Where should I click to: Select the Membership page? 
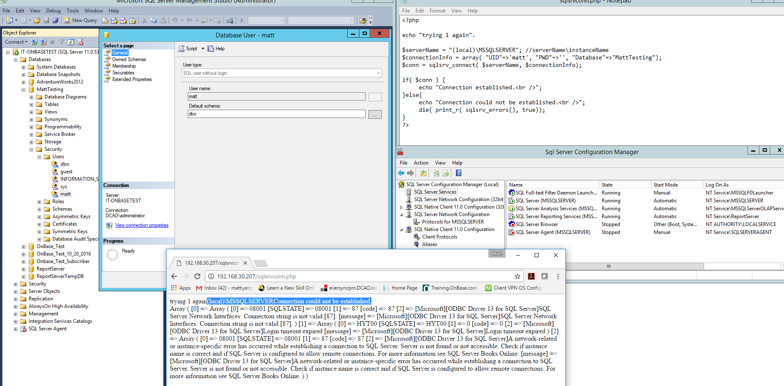(x=124, y=66)
